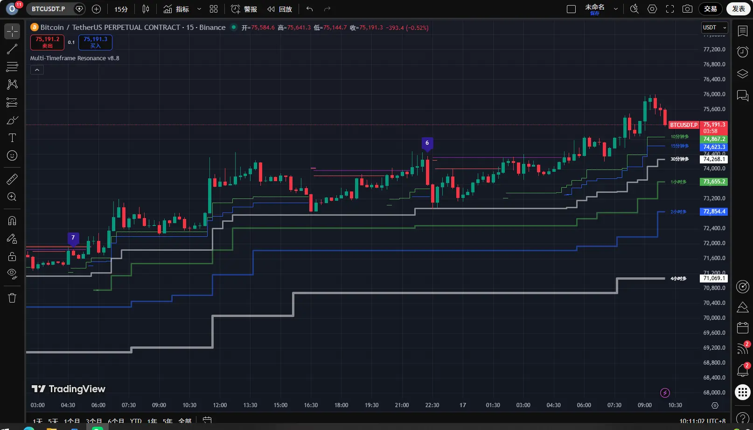Select the 6个月 date range tab
This screenshot has width=753, height=430.
coord(116,421)
